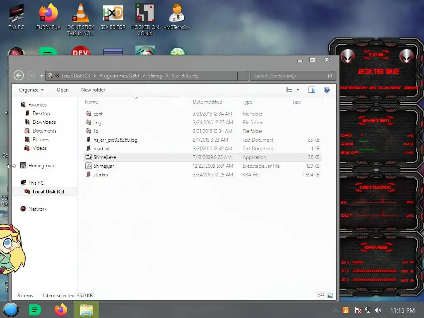
Task: Open Pictures in navigation pane
Action: [41, 139]
